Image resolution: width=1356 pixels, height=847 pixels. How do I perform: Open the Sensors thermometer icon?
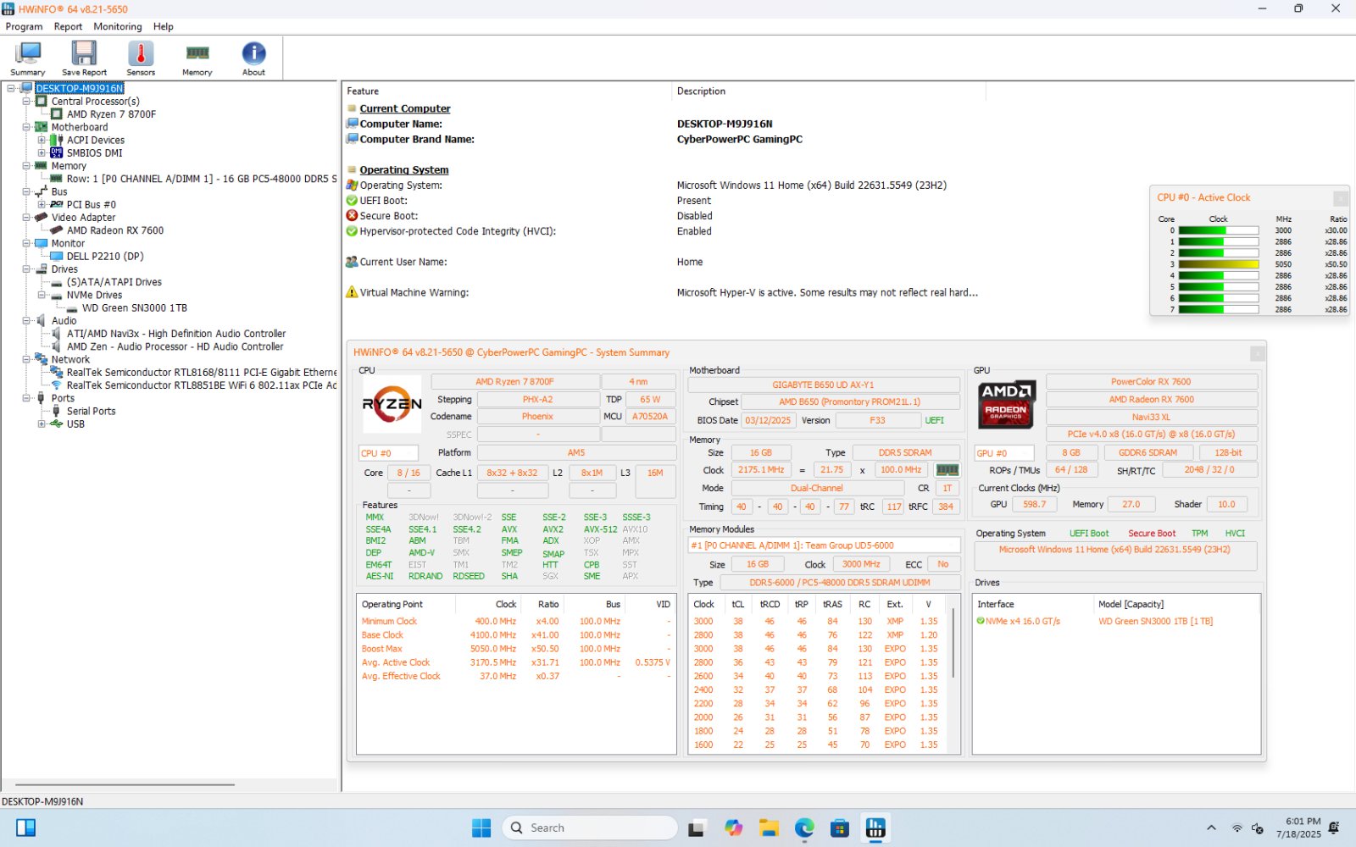coord(140,57)
